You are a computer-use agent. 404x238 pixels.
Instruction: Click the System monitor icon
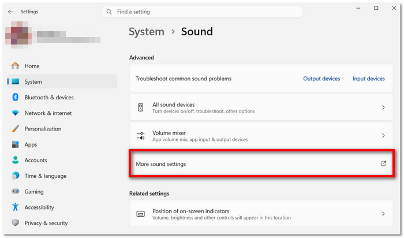coord(15,81)
